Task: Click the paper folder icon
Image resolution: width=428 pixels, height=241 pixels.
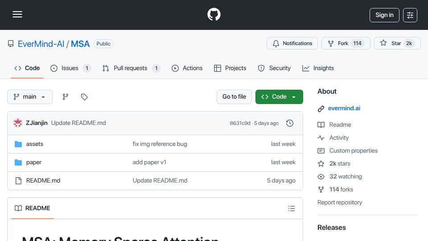Action: 18,162
